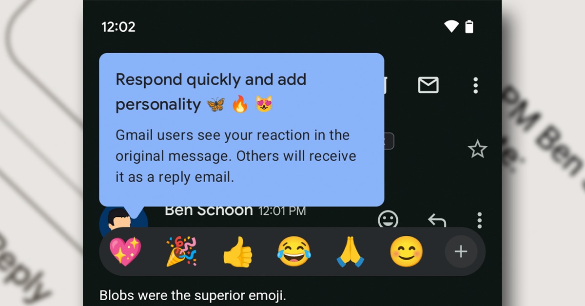The height and width of the screenshot is (306, 585).
Task: Mark email as unread via envelope icon
Action: pyautogui.click(x=428, y=85)
